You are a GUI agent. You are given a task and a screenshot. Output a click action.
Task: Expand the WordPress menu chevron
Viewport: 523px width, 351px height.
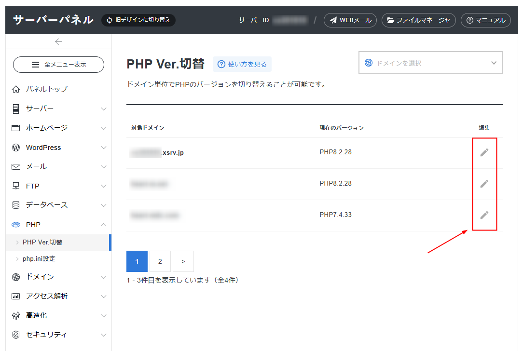(x=104, y=148)
